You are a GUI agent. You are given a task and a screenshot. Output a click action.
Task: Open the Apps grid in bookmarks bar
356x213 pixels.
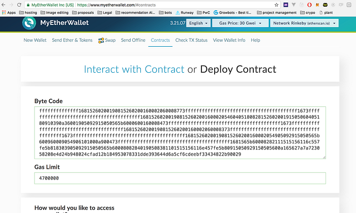(9, 13)
